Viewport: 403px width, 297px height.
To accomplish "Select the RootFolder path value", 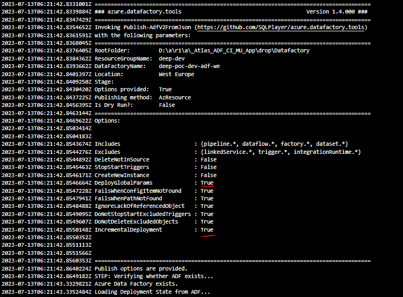I will point(234,51).
